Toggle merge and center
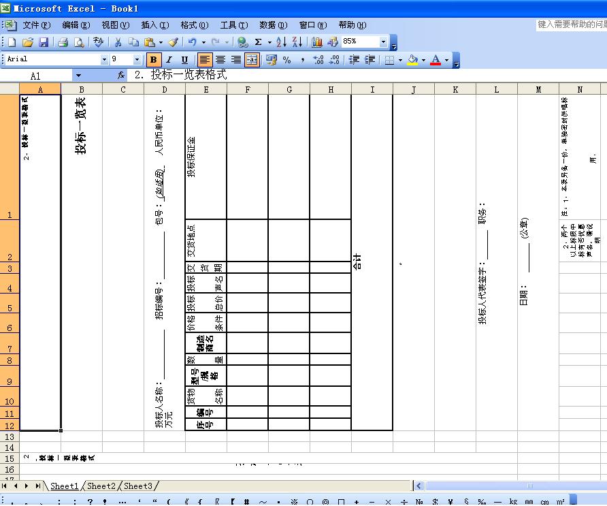Screen dimensions: 607x506 252,60
